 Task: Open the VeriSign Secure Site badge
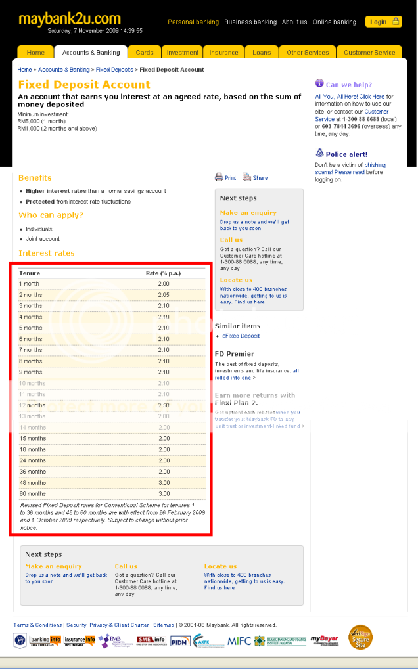360,638
